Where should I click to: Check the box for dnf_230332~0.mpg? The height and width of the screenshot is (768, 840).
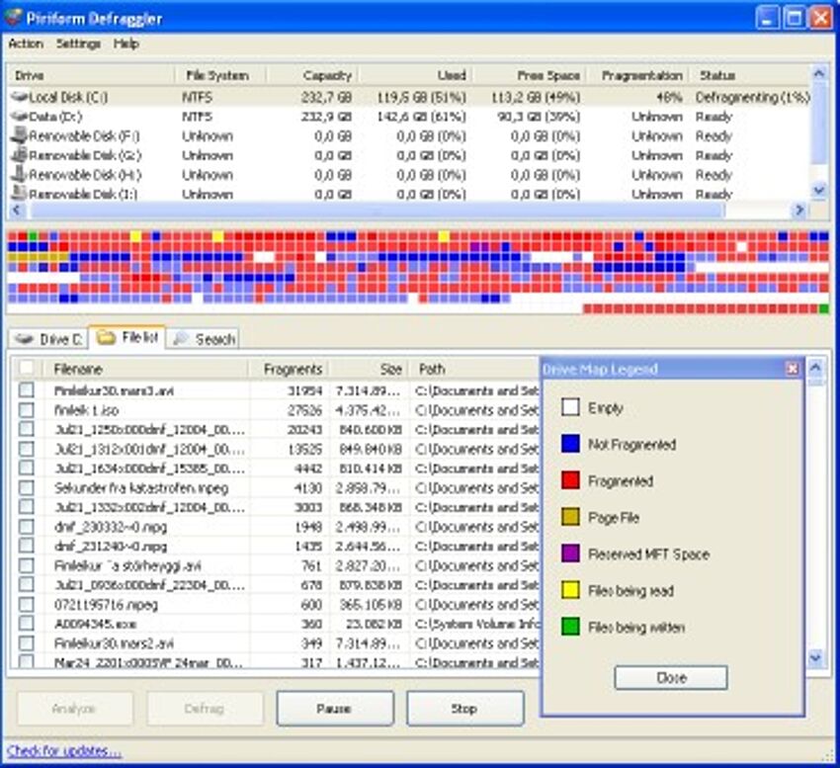pyautogui.click(x=27, y=527)
